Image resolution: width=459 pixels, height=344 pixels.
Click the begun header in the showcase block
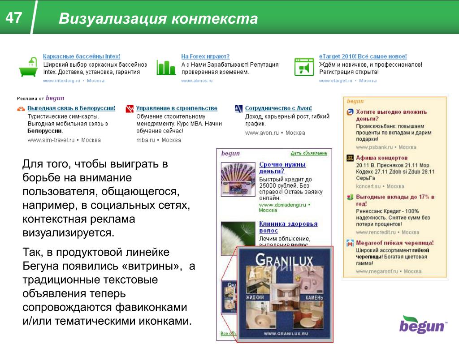pos(230,153)
